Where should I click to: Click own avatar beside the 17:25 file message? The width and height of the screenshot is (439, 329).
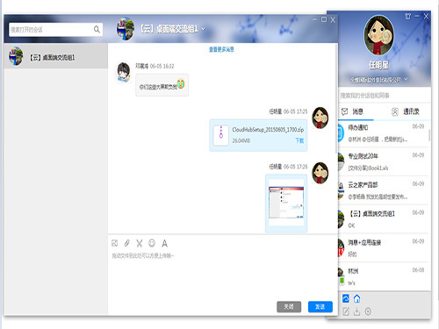coord(320,118)
